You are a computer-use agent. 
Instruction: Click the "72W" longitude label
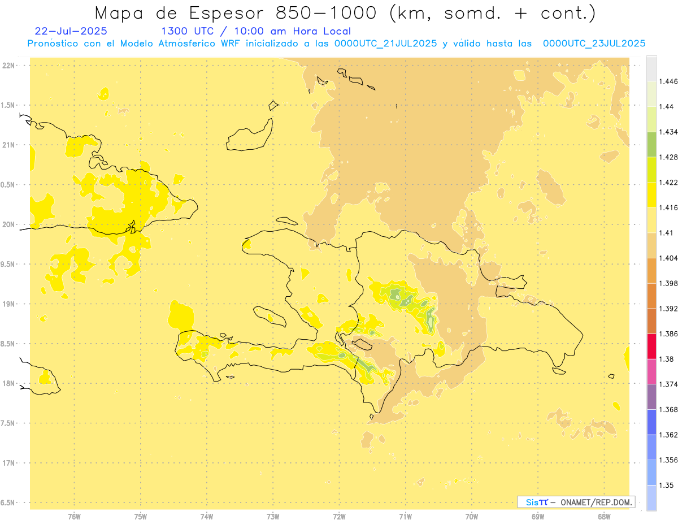pyautogui.click(x=339, y=517)
